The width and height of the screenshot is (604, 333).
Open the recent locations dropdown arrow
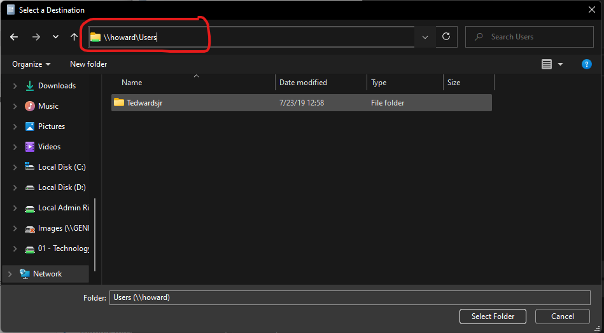pos(55,37)
